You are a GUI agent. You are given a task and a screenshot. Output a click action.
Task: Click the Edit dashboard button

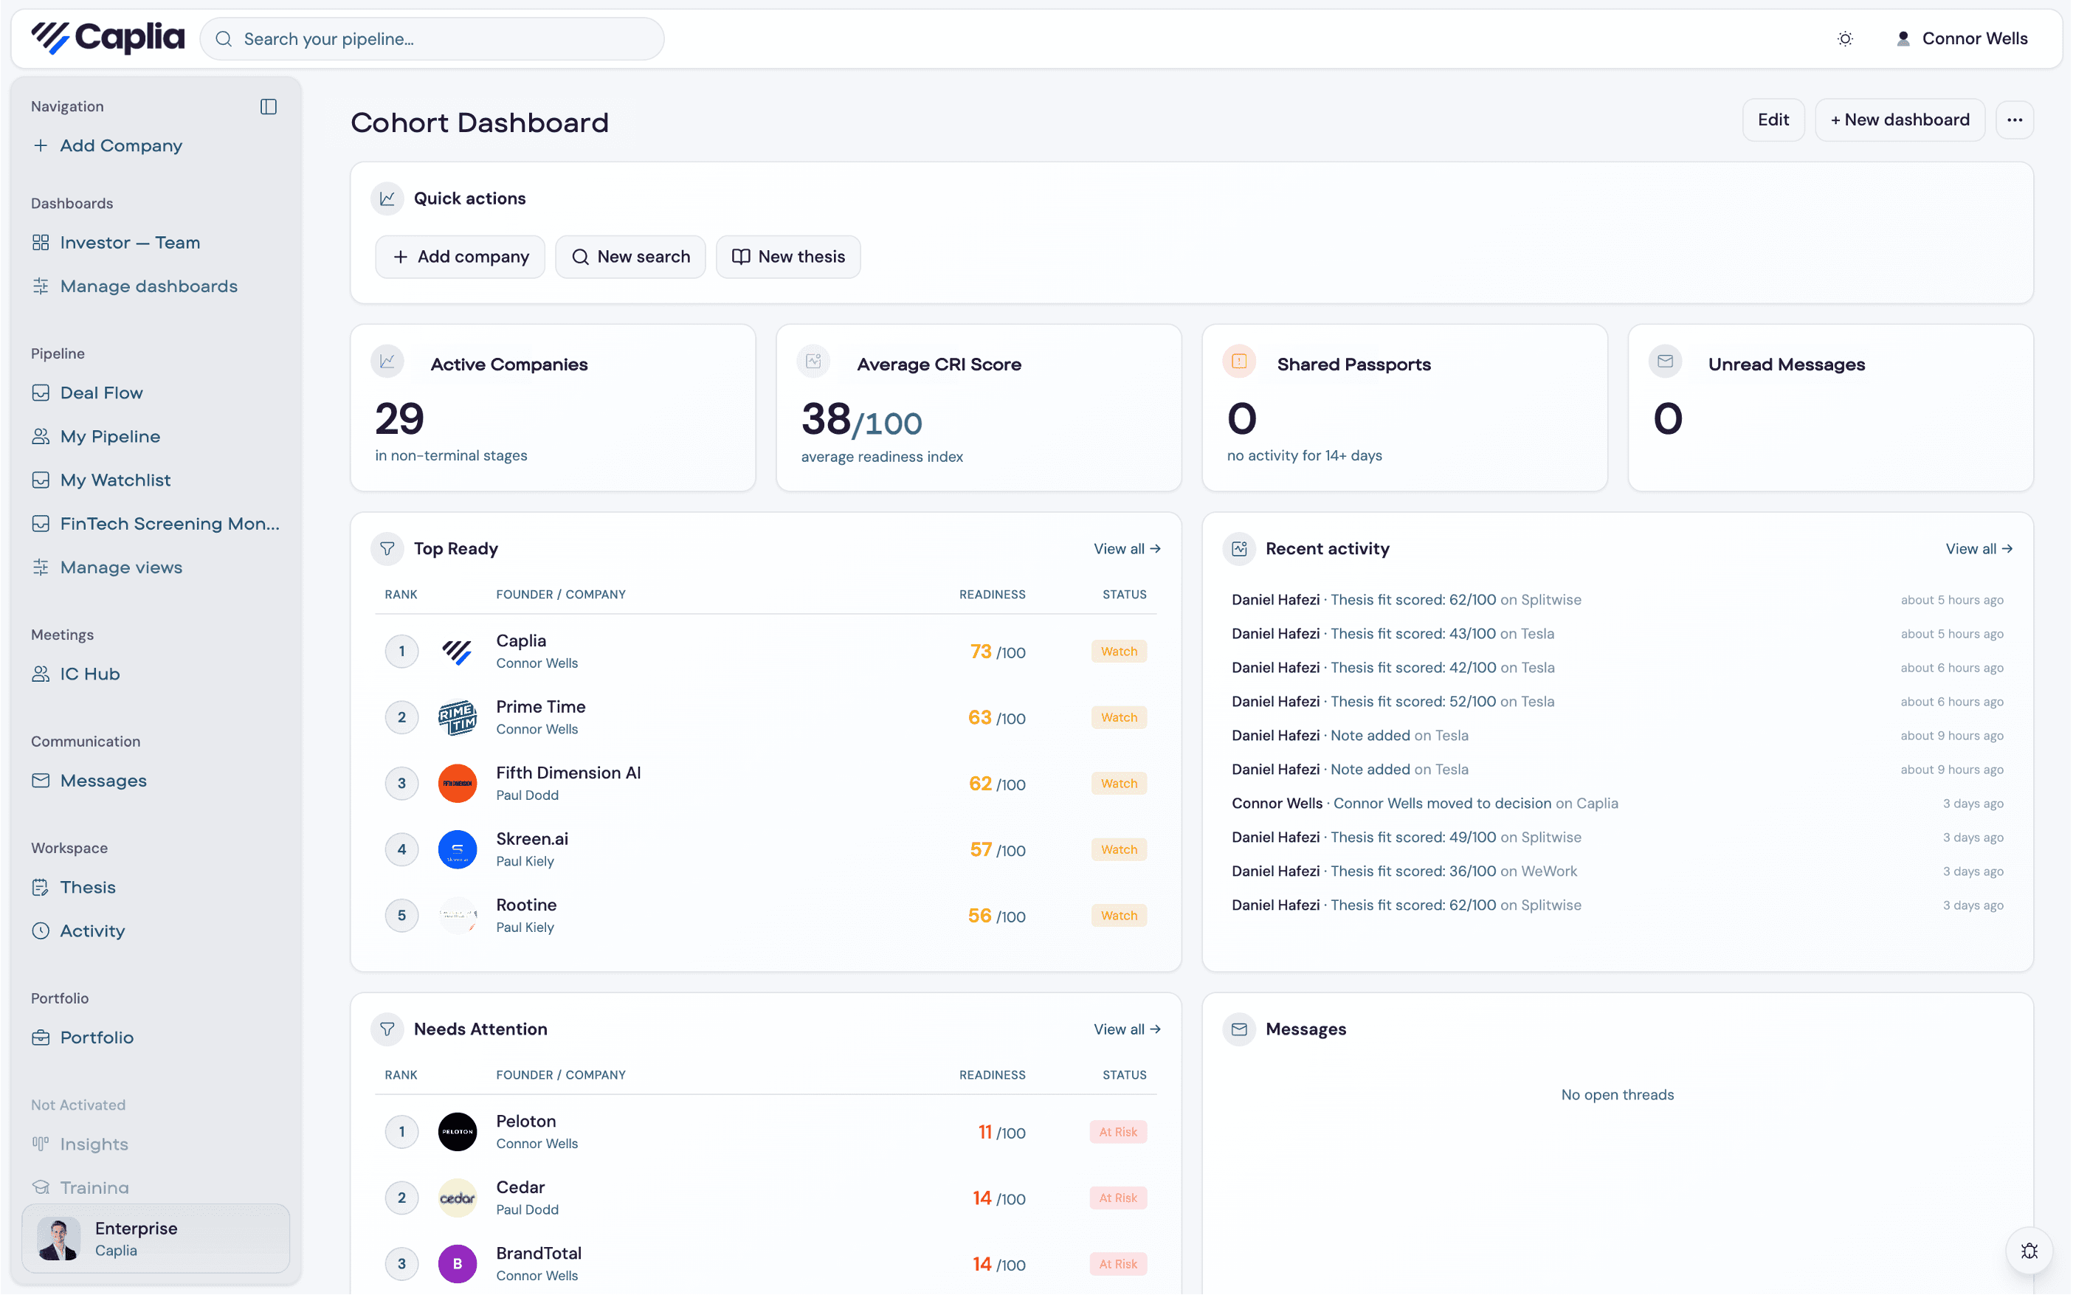click(1773, 120)
